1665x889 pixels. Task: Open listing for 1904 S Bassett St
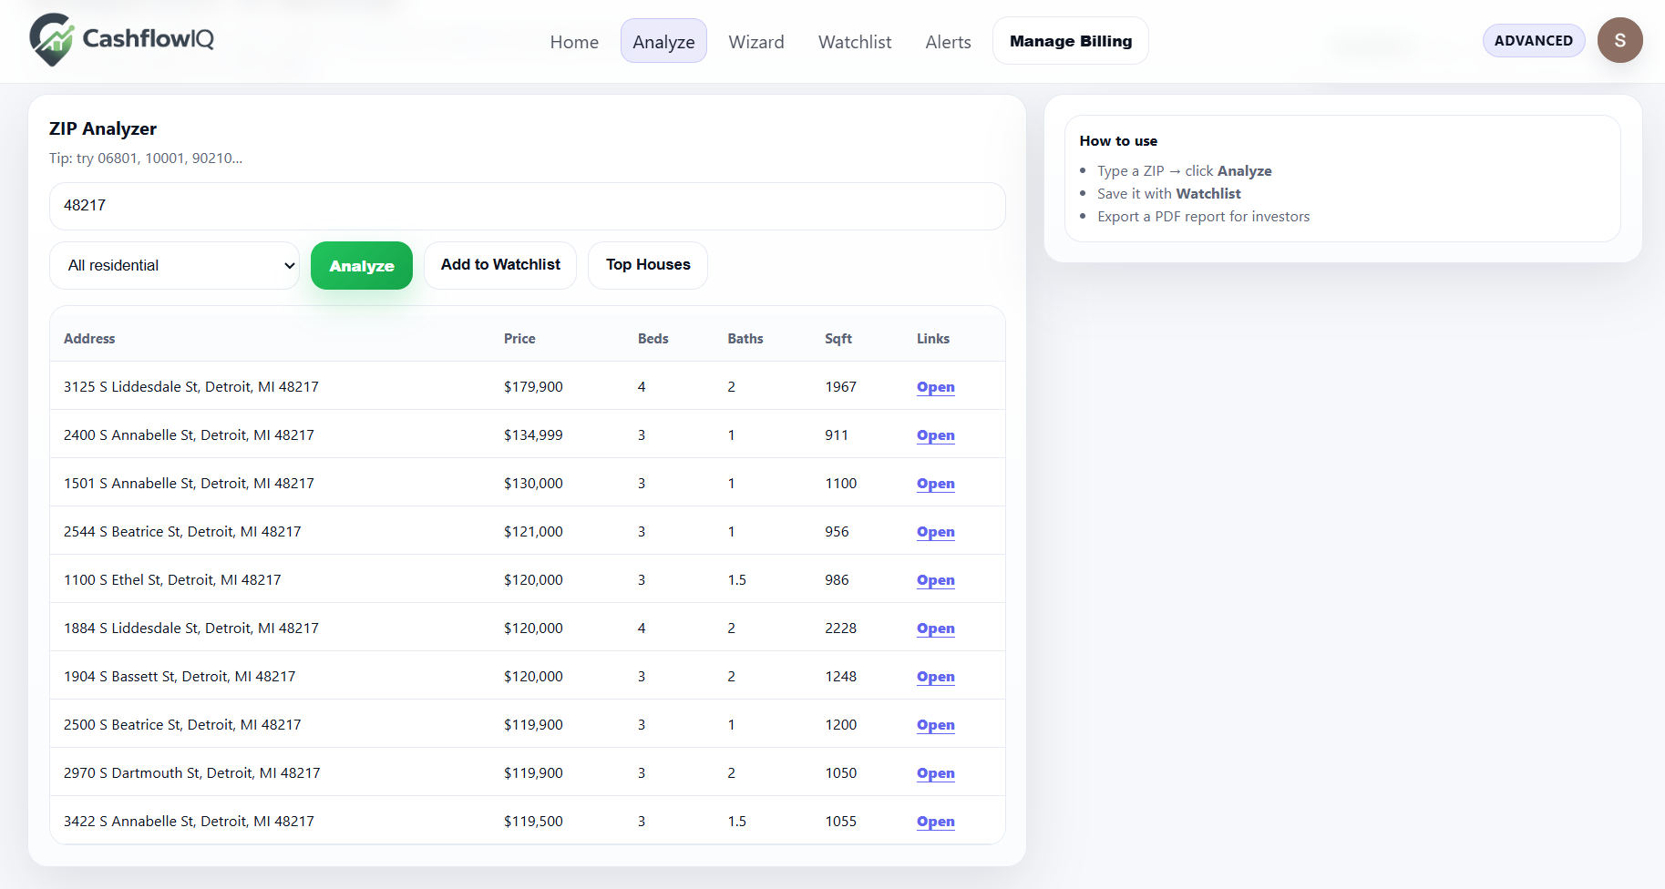pos(935,677)
